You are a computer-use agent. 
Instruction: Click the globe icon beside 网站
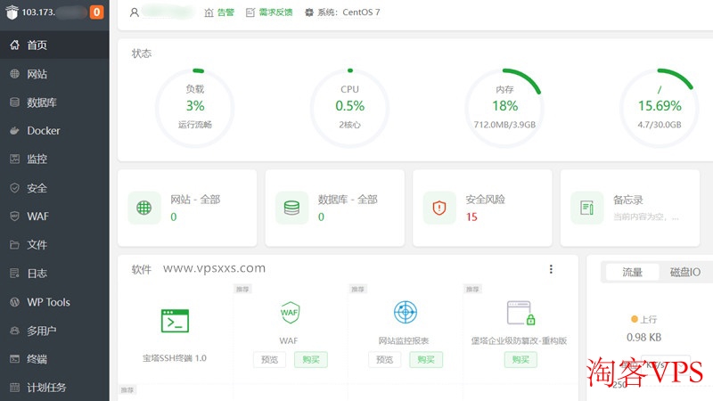(14, 74)
